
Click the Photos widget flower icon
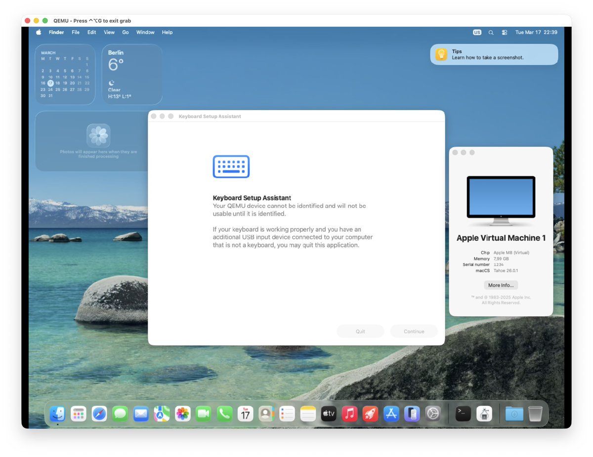pyautogui.click(x=98, y=135)
